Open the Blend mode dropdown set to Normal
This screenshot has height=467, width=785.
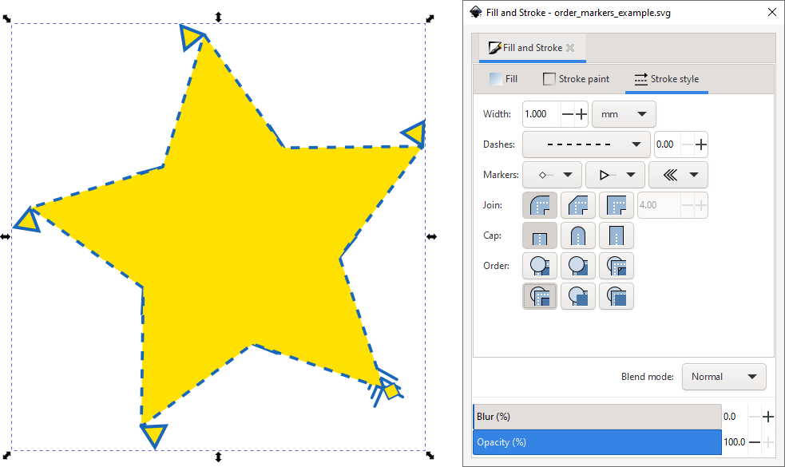tap(724, 377)
